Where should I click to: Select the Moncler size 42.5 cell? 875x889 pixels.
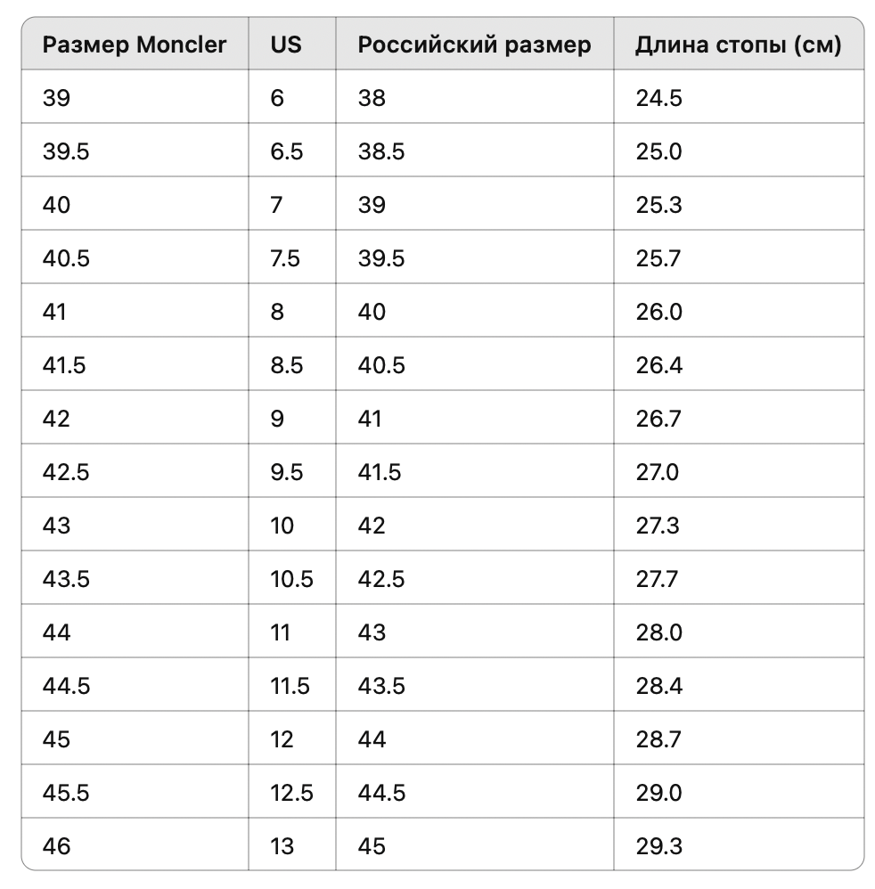pos(135,471)
